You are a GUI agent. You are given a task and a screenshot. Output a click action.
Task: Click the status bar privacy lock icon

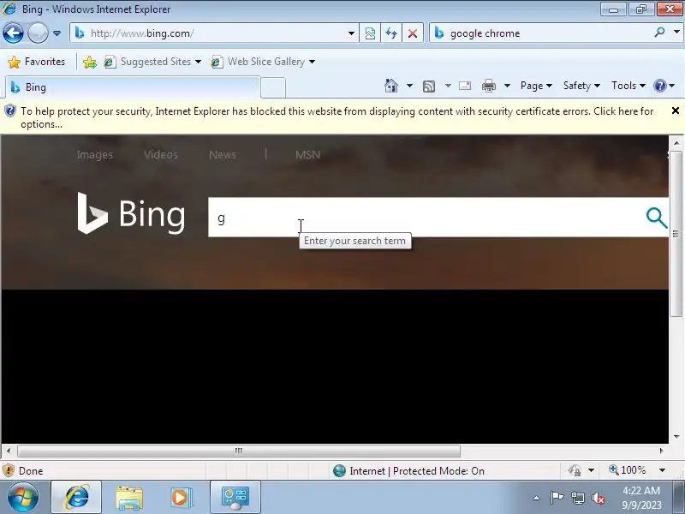[x=575, y=470]
